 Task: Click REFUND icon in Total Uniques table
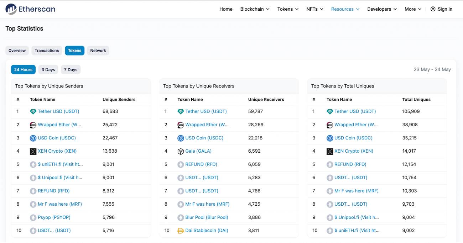[x=330, y=164]
